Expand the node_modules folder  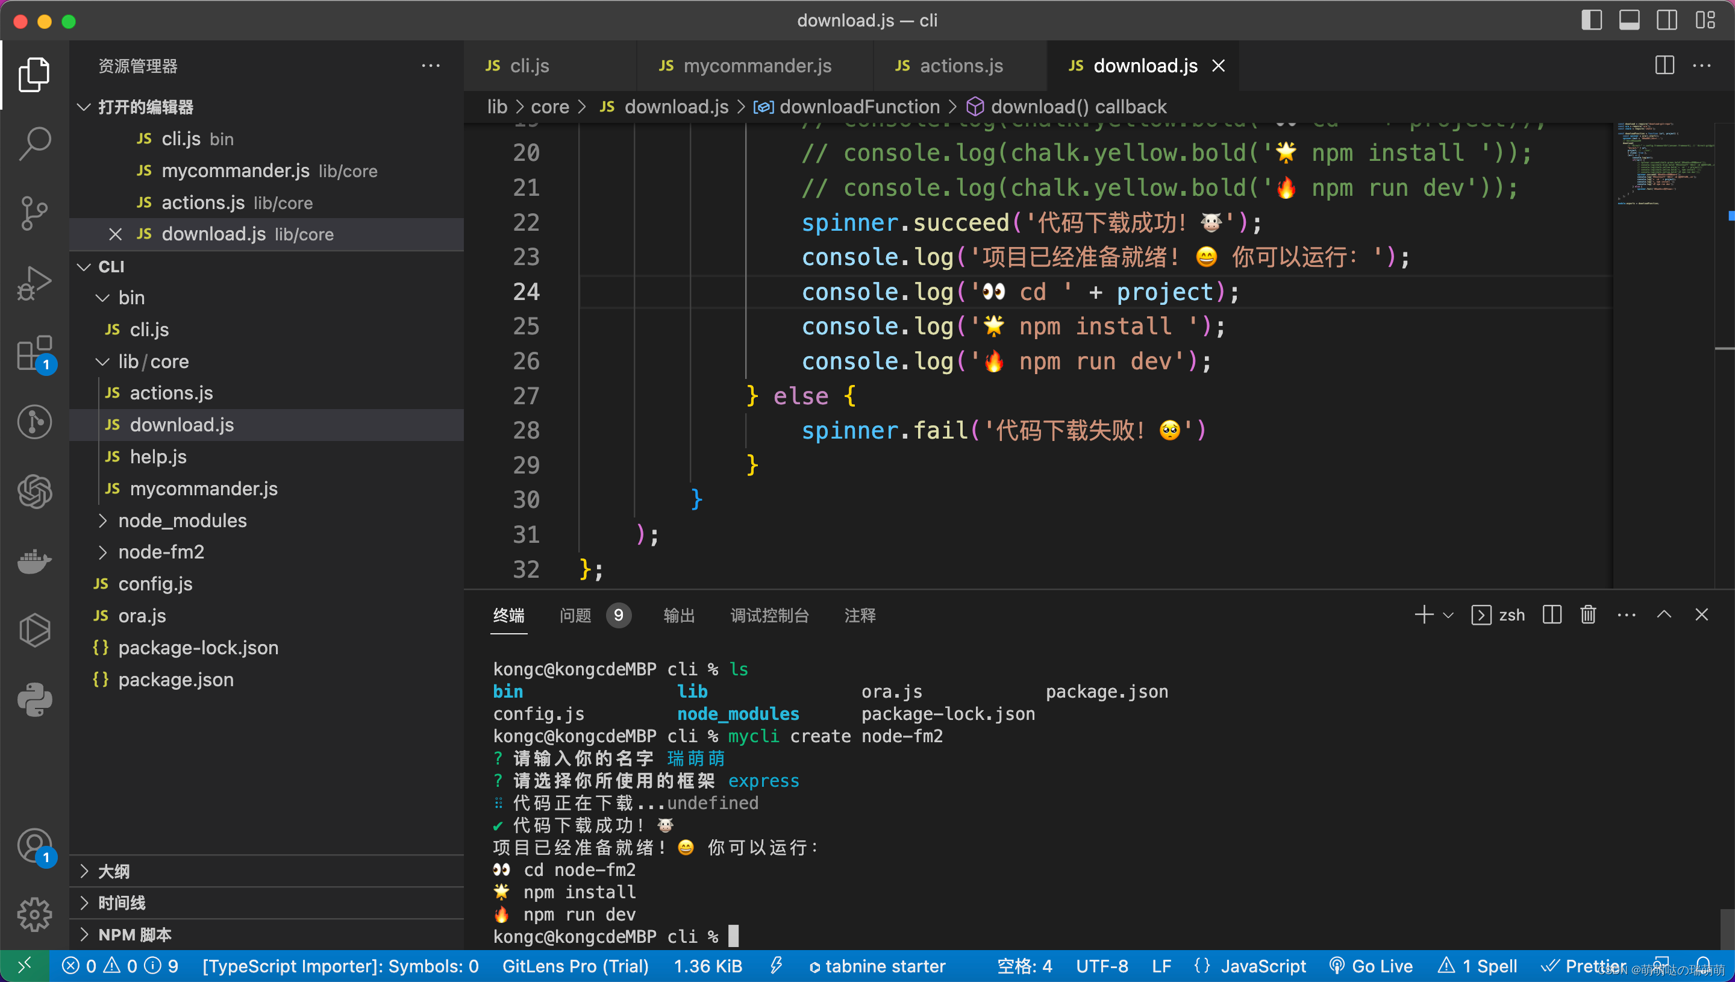tap(266, 521)
